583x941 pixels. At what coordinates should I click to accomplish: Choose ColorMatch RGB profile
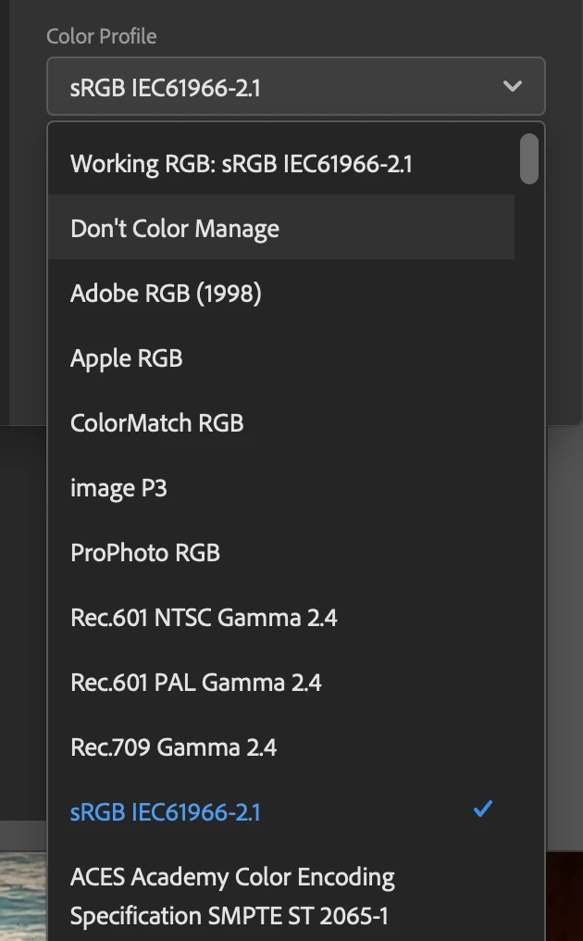click(x=157, y=423)
